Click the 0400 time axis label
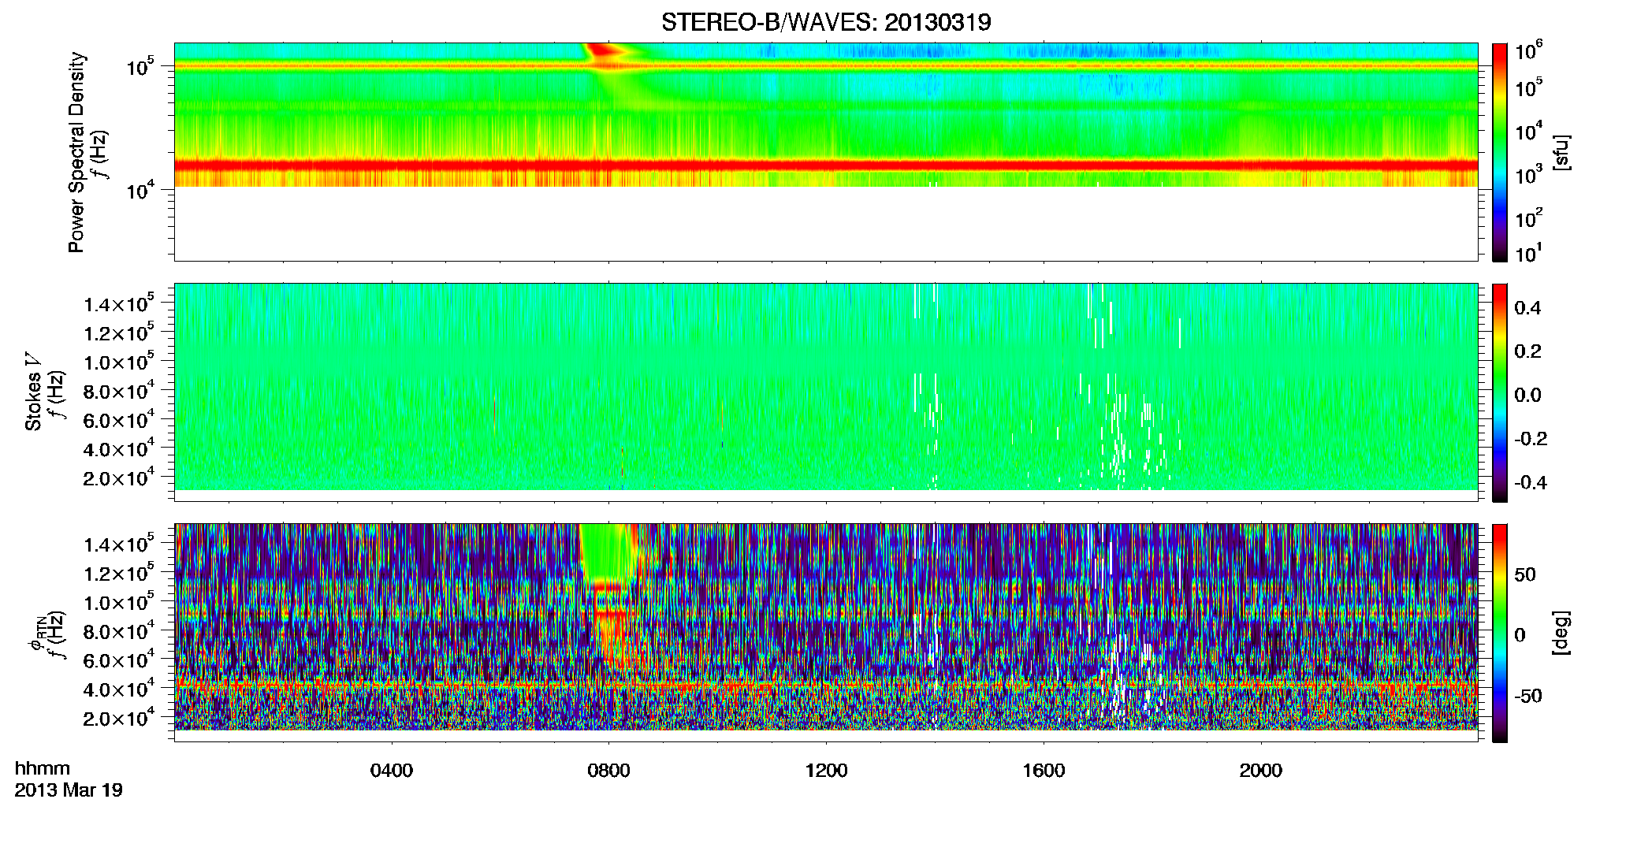Screen dimensions: 1652x851 coord(392,771)
